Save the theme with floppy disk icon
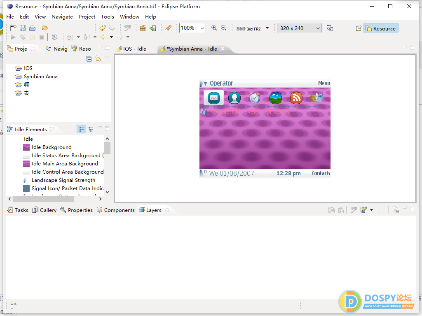Viewport: 422px width, 316px height. pos(23,28)
